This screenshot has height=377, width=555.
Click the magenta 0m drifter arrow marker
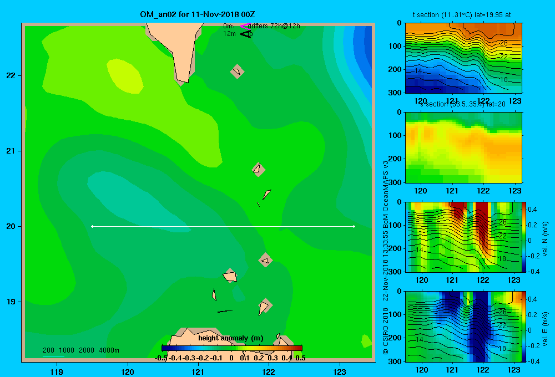245,26
